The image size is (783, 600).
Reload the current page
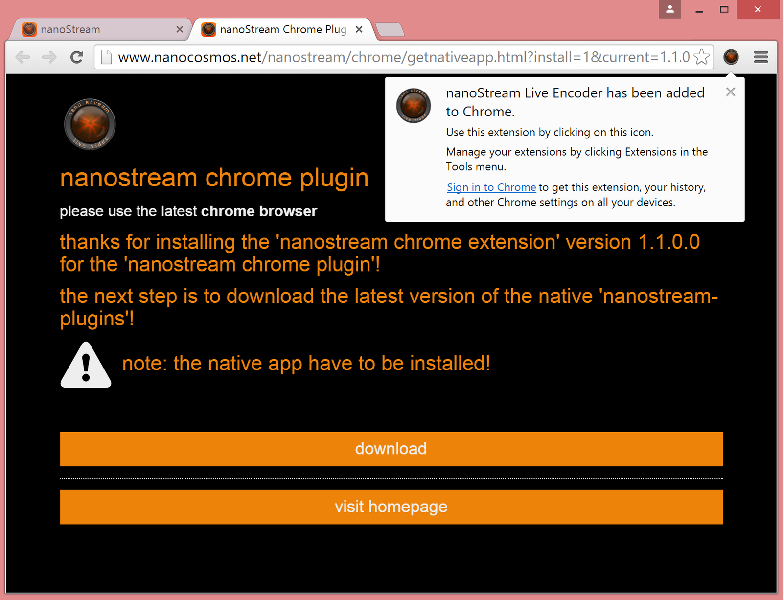point(77,57)
